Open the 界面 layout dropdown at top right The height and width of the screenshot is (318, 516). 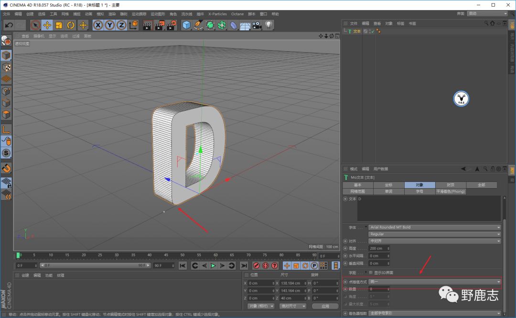tap(488, 13)
